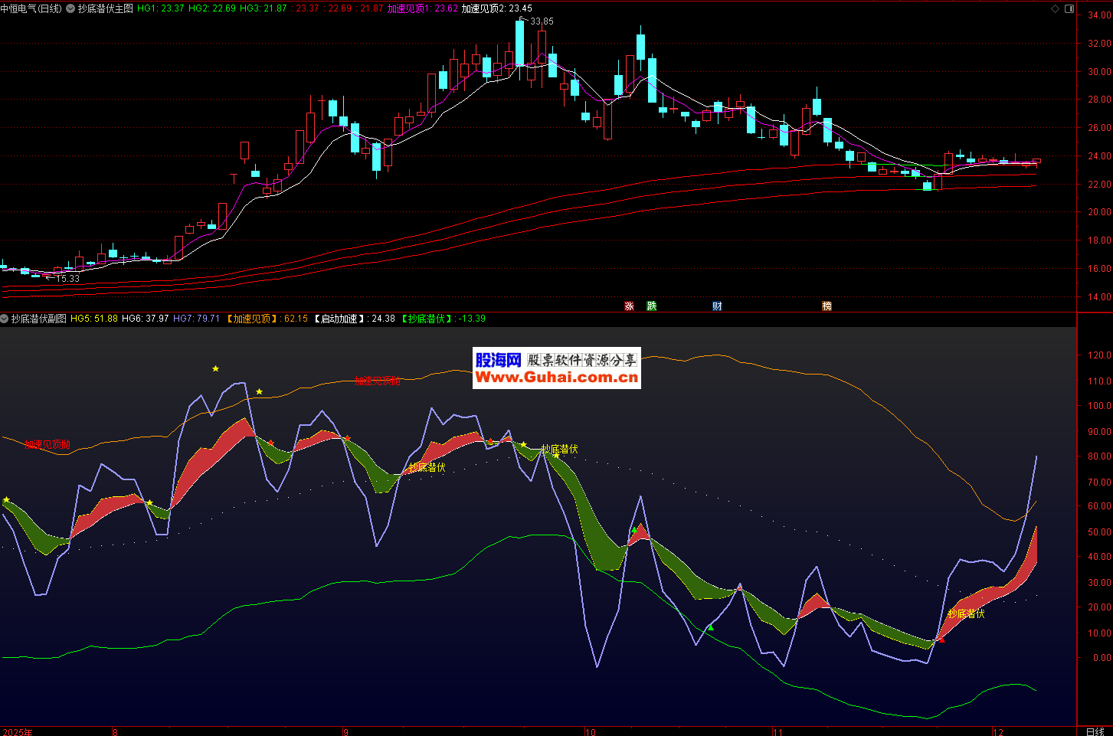Click the diamond icon at chart top-right
Image resolution: width=1113 pixels, height=736 pixels.
(x=1055, y=9)
